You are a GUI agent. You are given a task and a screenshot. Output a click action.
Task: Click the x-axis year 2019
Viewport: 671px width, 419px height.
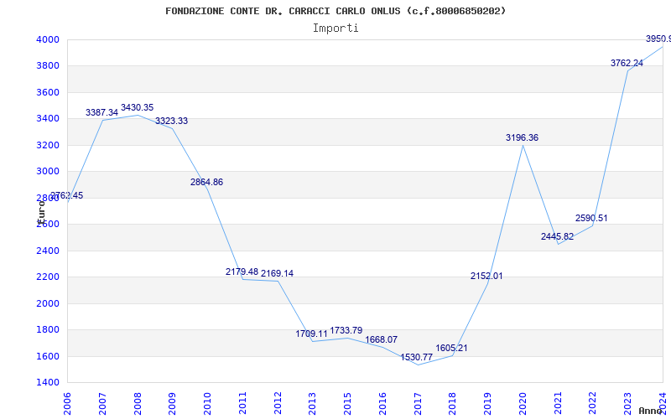coord(488,404)
